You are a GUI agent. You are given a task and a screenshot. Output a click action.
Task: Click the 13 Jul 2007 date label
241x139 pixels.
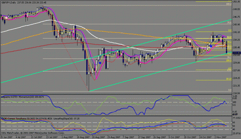point(37,137)
